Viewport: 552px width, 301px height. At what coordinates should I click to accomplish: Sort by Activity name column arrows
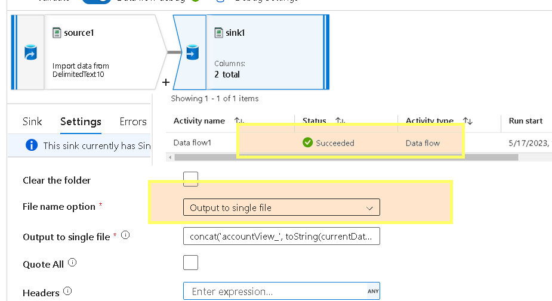point(239,120)
